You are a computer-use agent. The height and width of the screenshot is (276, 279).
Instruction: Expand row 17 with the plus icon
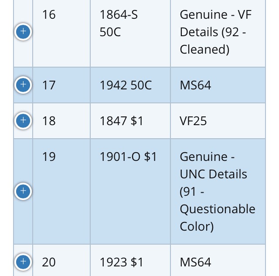click(x=23, y=85)
